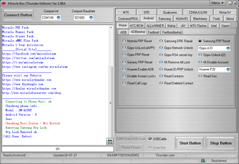The width and height of the screenshot is (239, 164).
Task: Choose Oppo Network Unlock radio button
Action: pos(161,48)
